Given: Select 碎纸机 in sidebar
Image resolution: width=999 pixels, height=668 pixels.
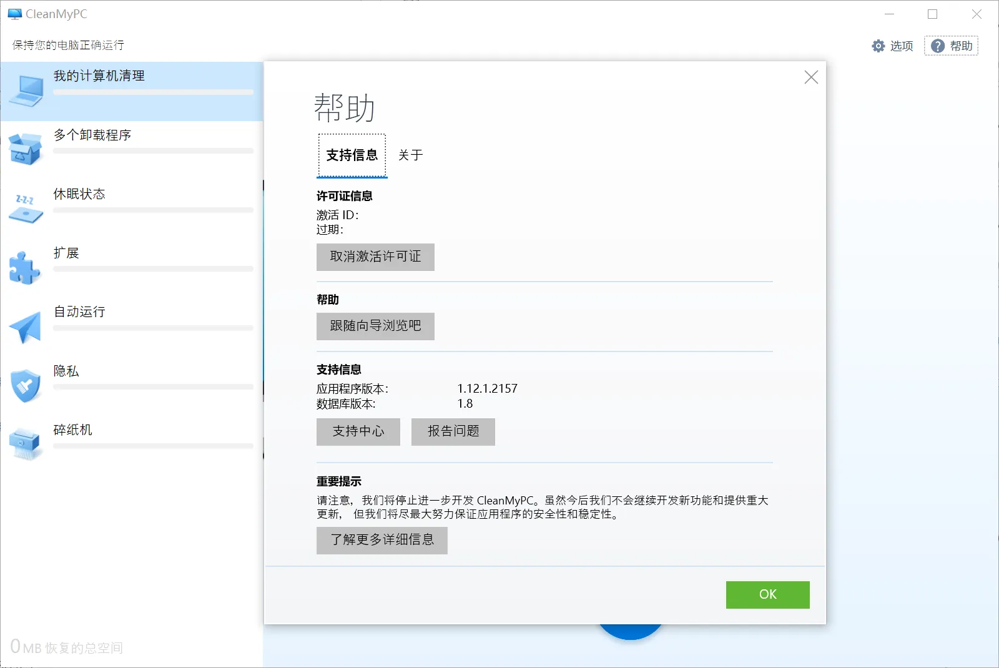Looking at the screenshot, I should tap(132, 445).
